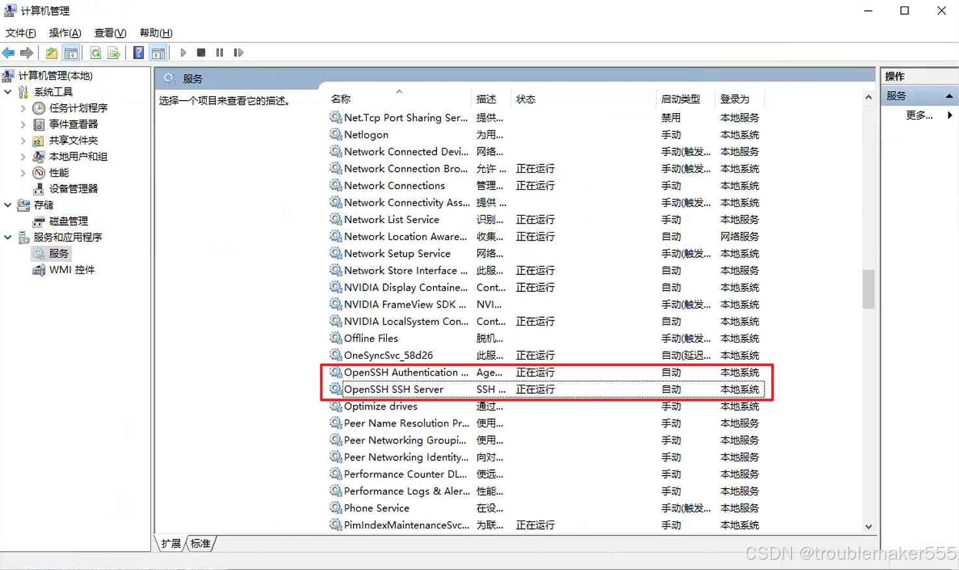Click the Forward arrow toolbar icon

coord(27,53)
